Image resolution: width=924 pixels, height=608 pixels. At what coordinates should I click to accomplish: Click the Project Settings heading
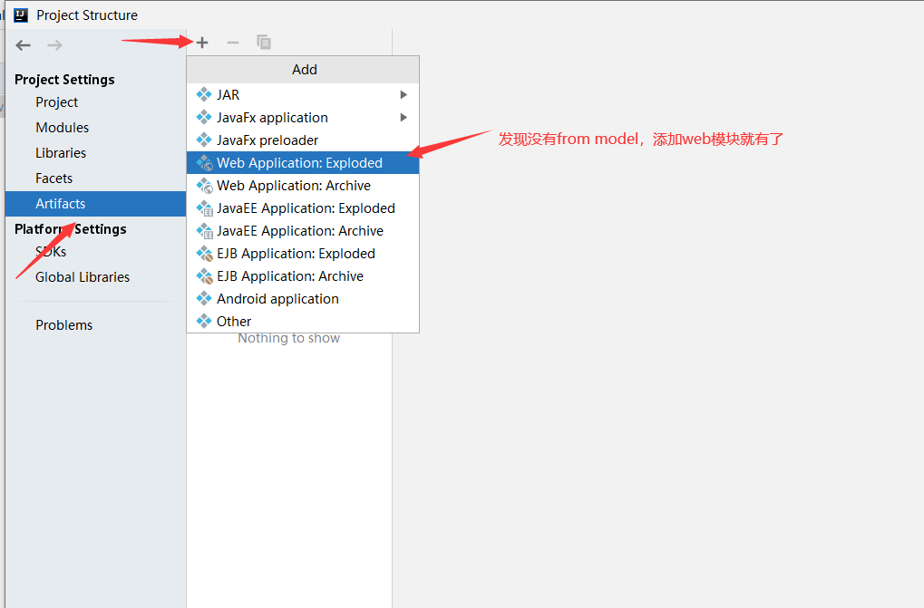click(x=64, y=80)
